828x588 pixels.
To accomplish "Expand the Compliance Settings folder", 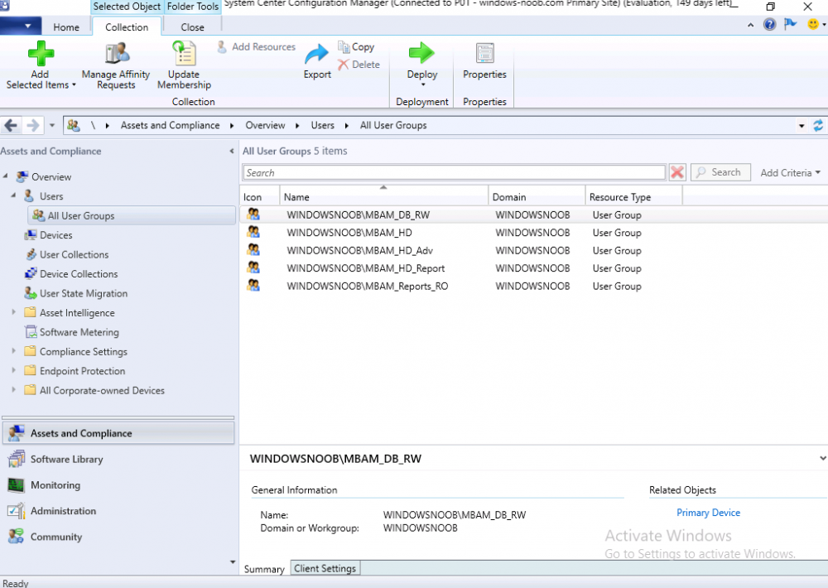I will [x=14, y=351].
